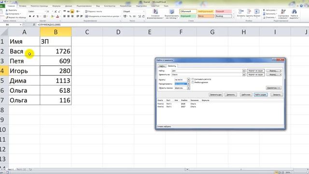Apply the green Good (Хороший) cell style

188,16
